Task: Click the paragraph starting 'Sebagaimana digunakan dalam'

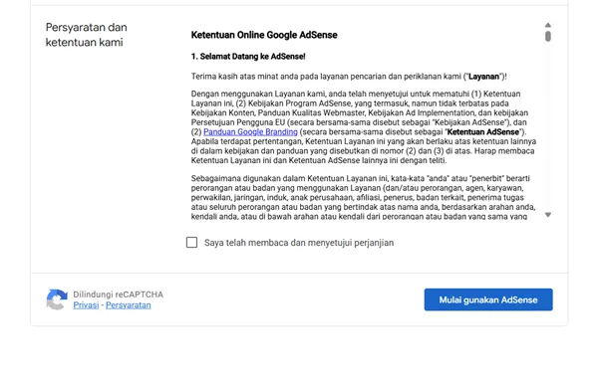Action: (363, 197)
